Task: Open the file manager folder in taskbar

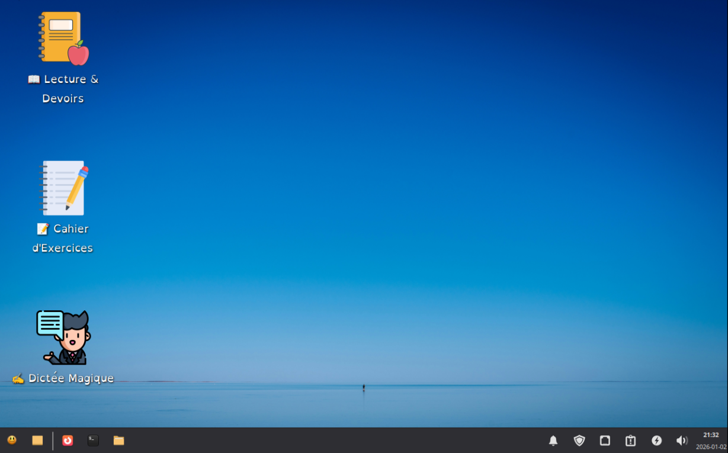Action: (118, 440)
